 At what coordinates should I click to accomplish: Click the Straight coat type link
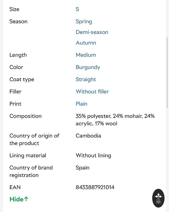[x=86, y=79]
